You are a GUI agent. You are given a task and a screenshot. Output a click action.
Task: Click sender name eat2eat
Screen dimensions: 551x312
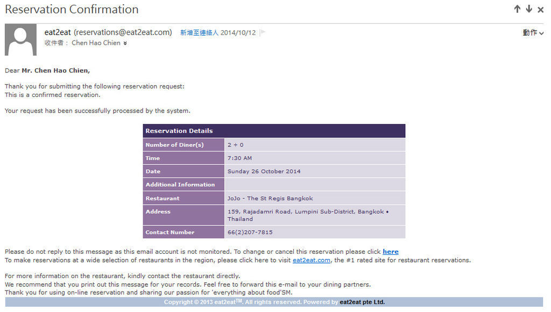click(x=58, y=32)
